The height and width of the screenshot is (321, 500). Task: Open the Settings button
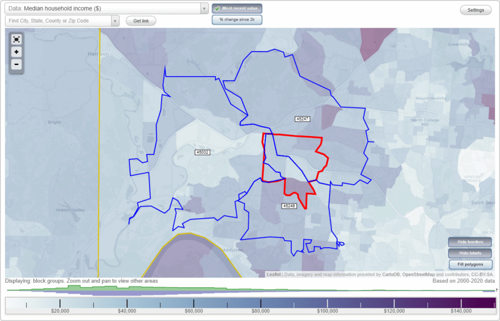point(476,10)
